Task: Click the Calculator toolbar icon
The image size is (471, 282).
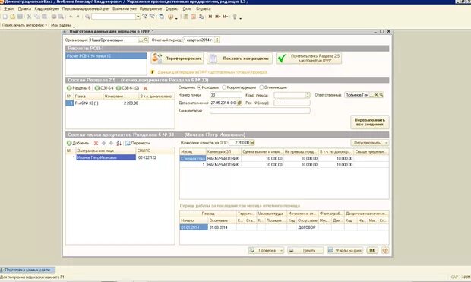Action: (x=186, y=17)
